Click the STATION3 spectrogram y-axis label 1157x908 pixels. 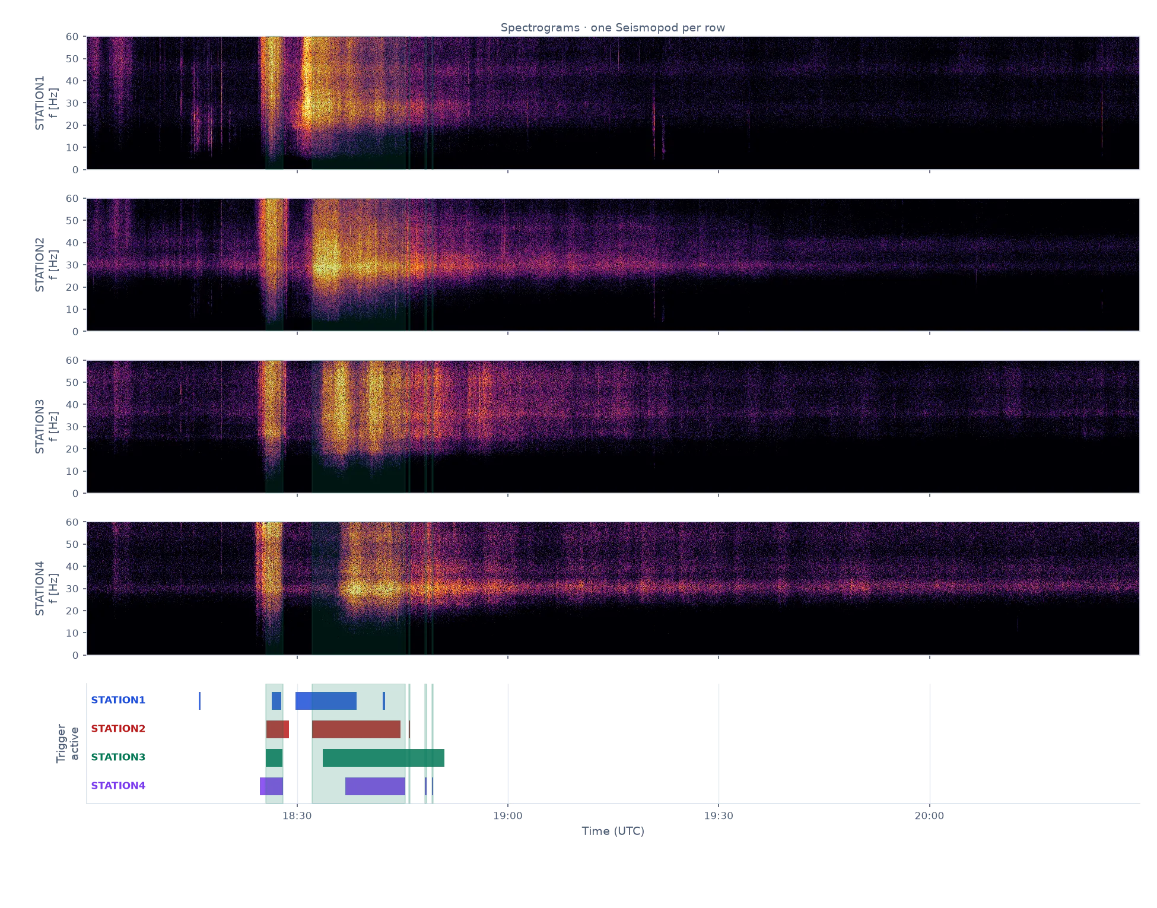[x=46, y=427]
